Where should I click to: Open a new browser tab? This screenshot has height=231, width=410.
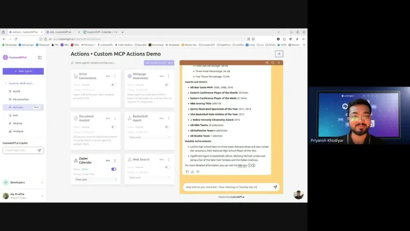(123, 32)
